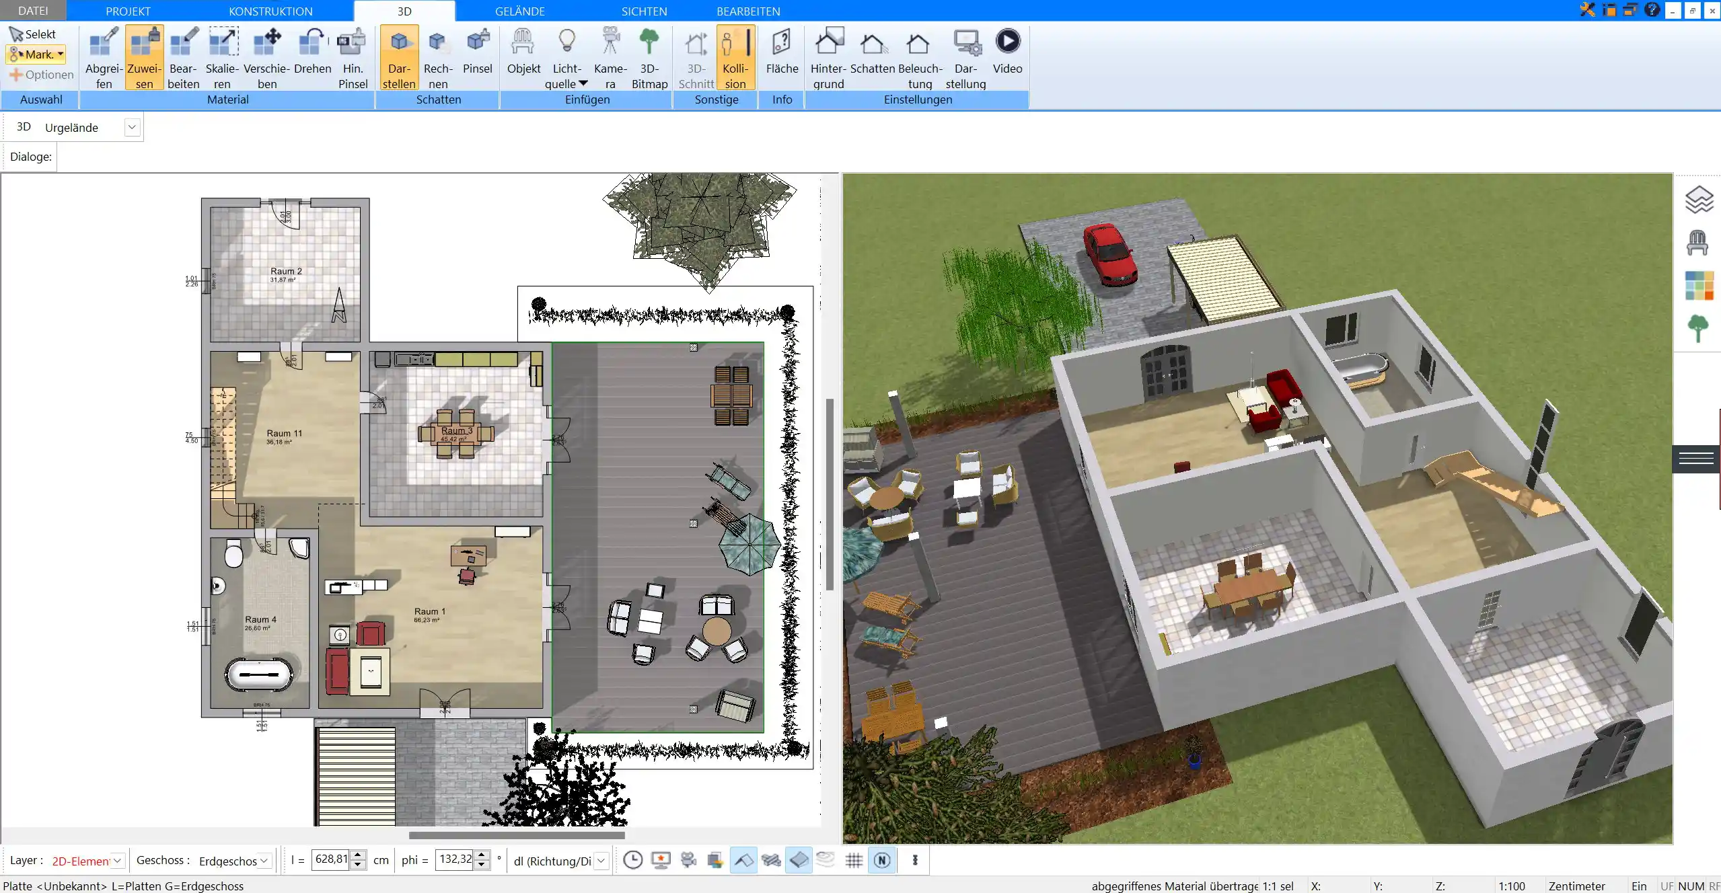Insert a Kamera
Screen dimensions: 1721x893
point(610,58)
